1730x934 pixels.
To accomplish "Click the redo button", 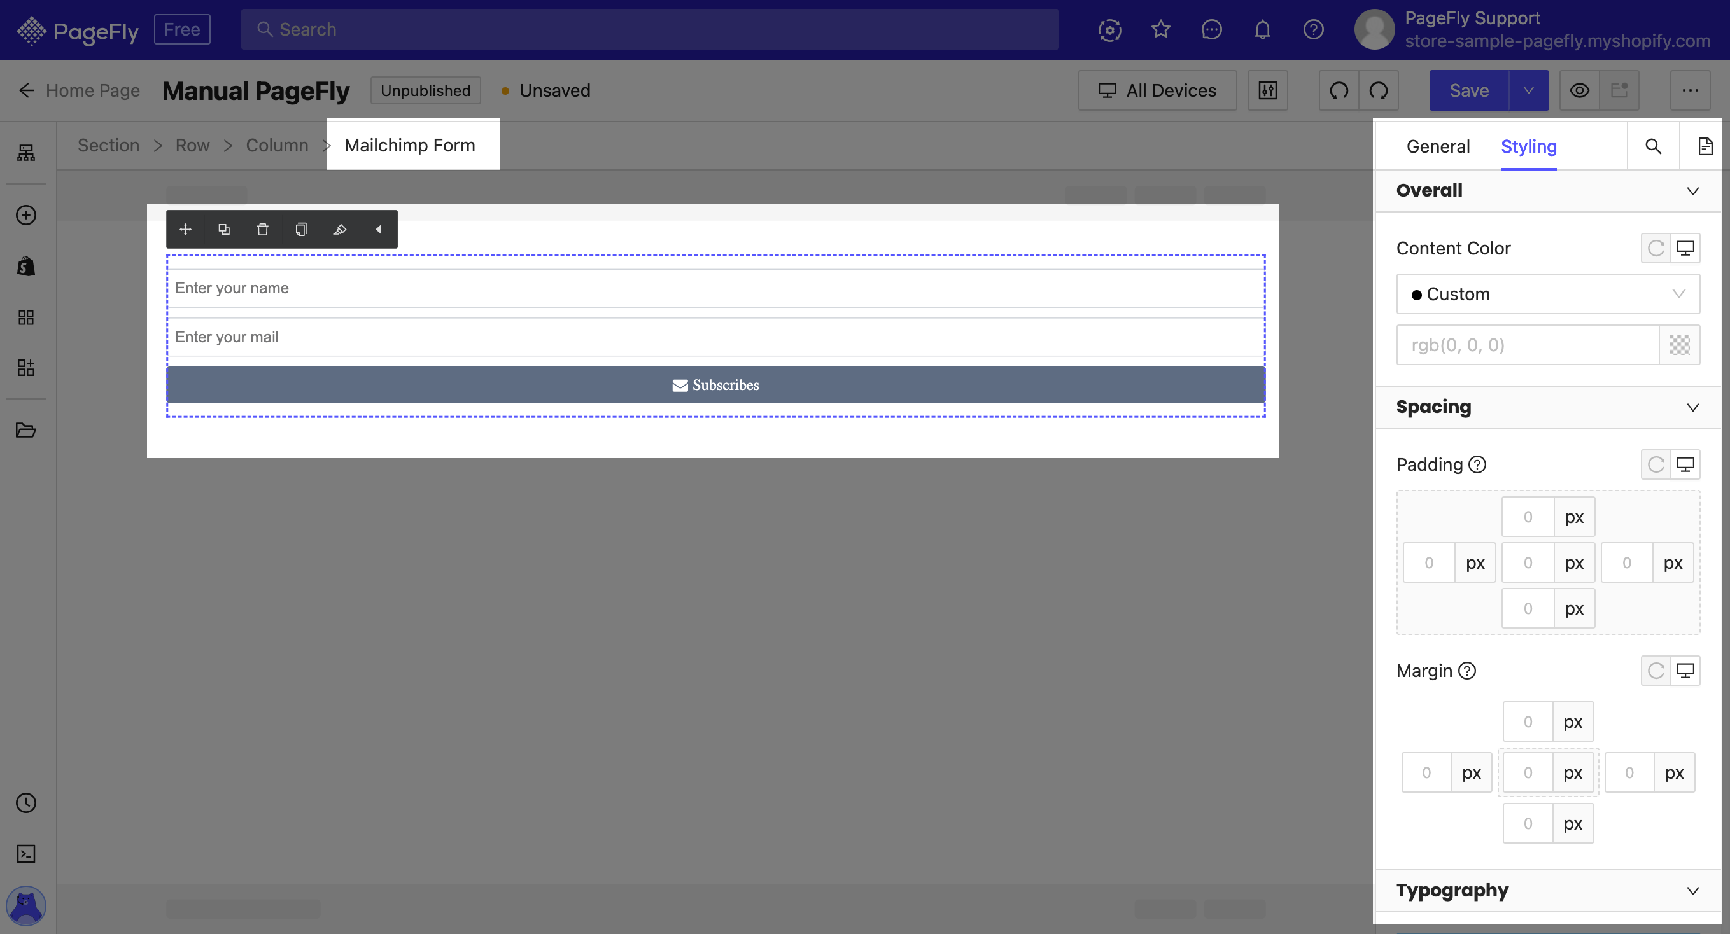I will [x=1379, y=90].
